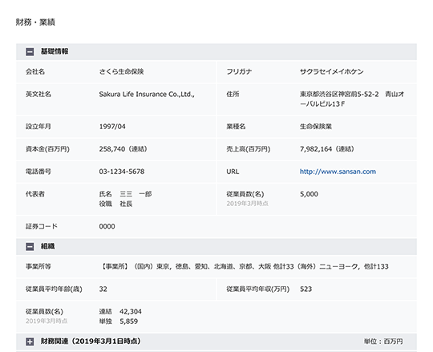Select representative name 三三 一郎
The height and width of the screenshot is (352, 433).
136,194
